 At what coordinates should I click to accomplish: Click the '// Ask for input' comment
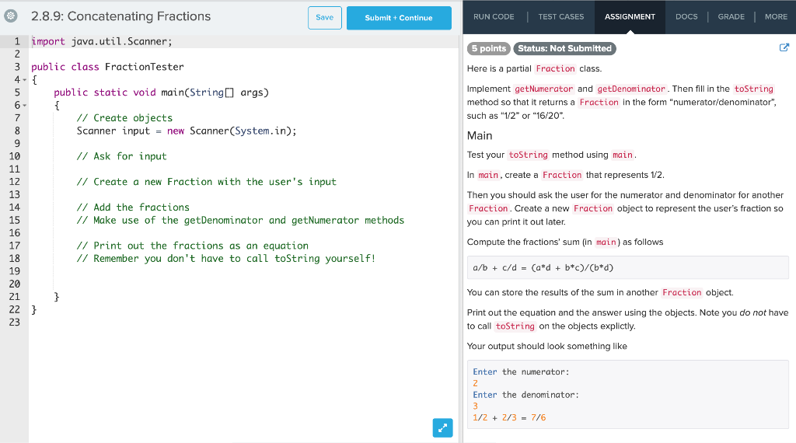(x=121, y=156)
